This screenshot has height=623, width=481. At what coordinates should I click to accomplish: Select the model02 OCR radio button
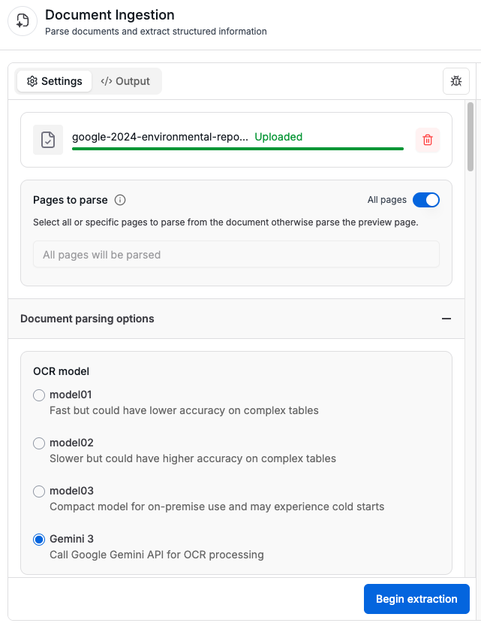[x=38, y=443]
